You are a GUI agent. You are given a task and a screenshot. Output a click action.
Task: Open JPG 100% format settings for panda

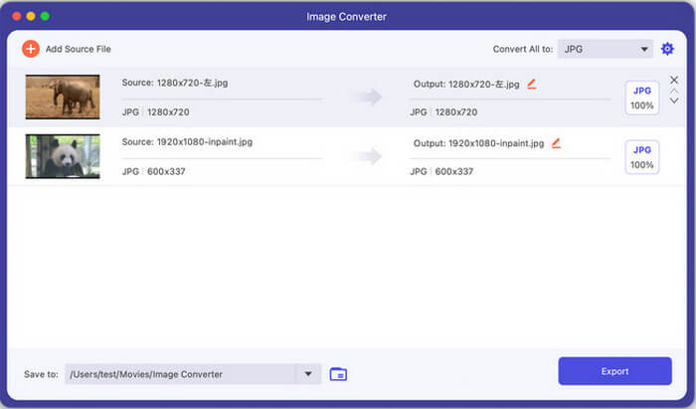(x=641, y=156)
